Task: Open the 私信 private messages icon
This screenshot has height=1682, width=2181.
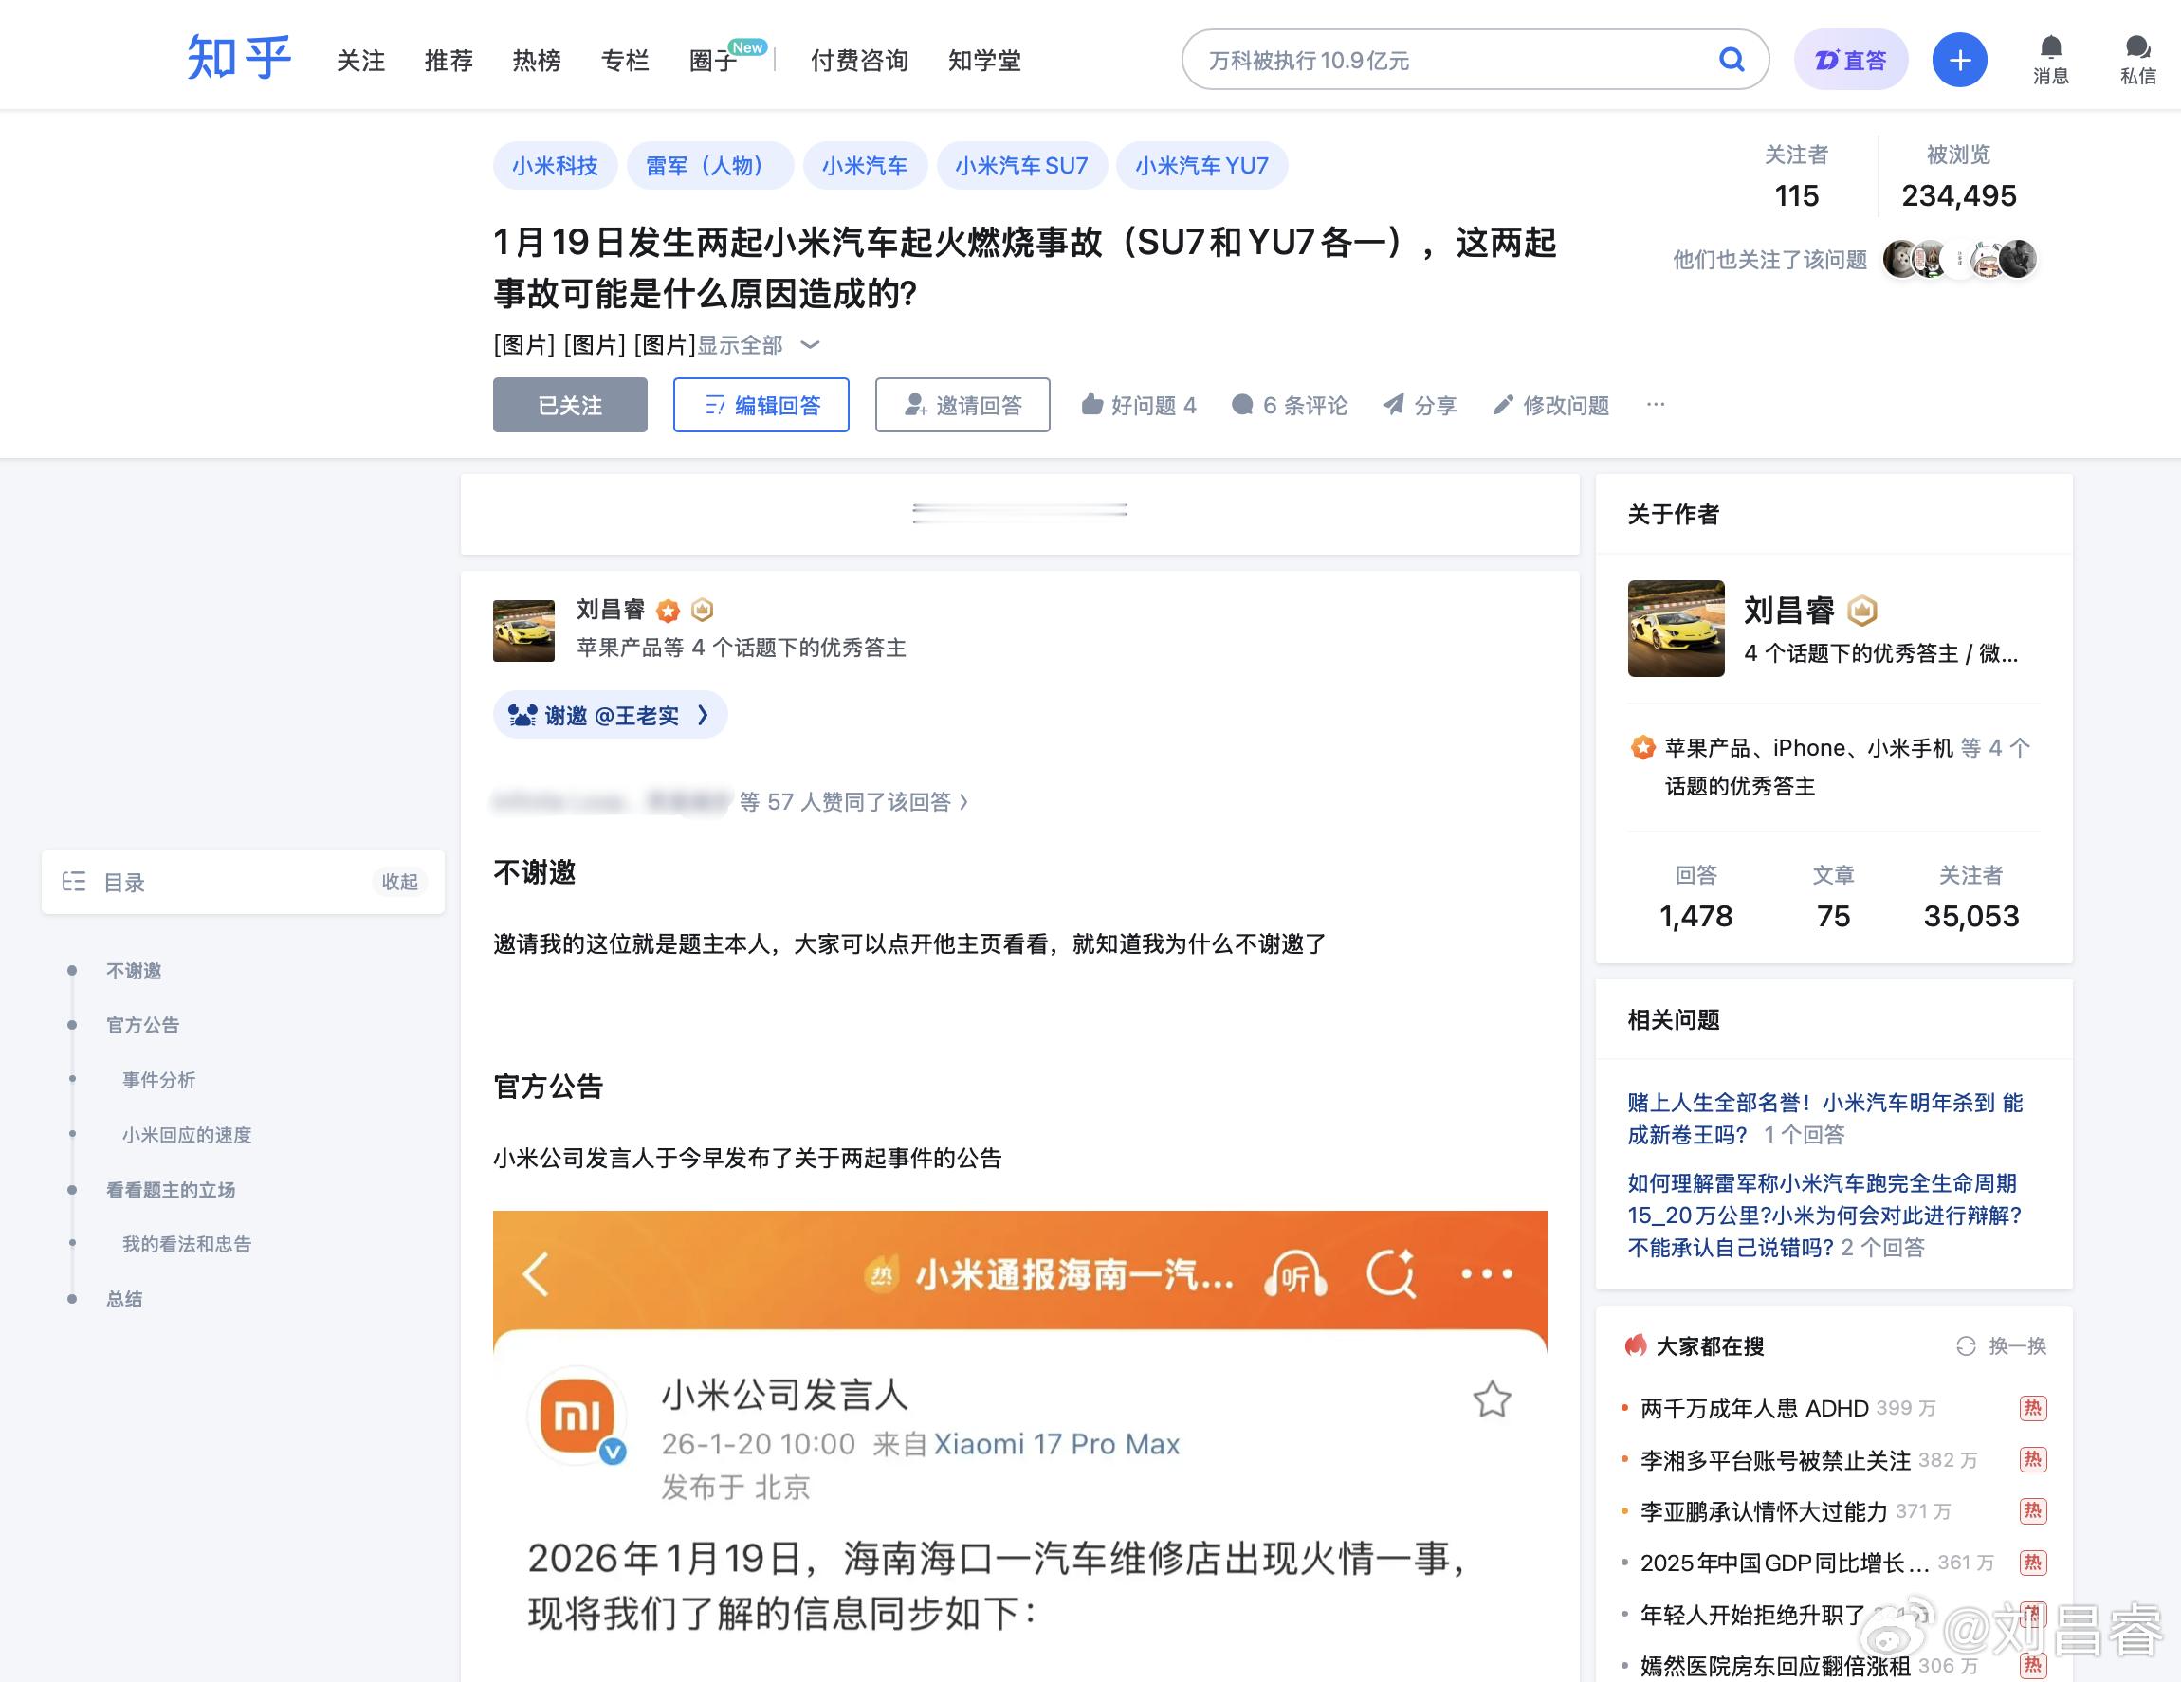Action: point(2137,59)
